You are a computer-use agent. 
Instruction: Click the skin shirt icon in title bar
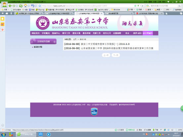pyautogui.click(x=168, y=2)
